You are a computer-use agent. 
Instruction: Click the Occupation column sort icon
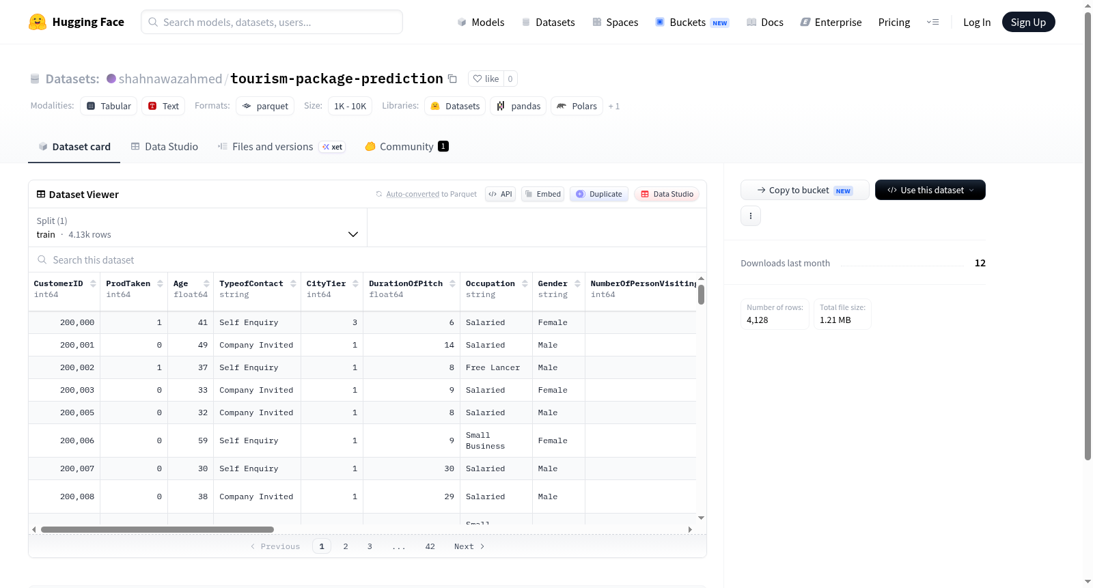pos(525,283)
